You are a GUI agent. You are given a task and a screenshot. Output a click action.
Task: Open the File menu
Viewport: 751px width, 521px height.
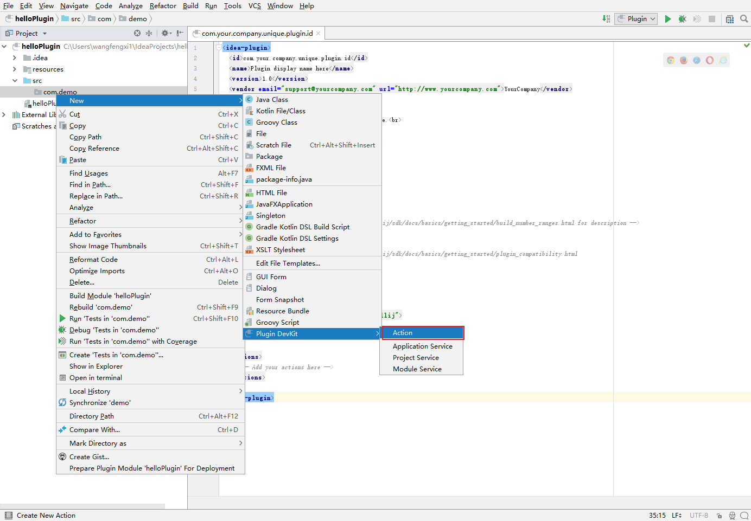[8, 6]
